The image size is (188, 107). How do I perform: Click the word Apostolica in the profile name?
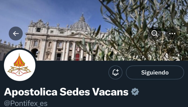point(31,92)
